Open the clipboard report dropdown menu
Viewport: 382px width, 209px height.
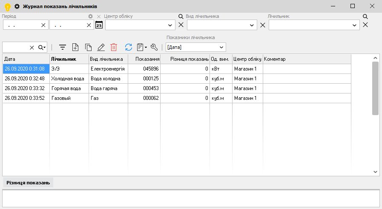pos(142,47)
